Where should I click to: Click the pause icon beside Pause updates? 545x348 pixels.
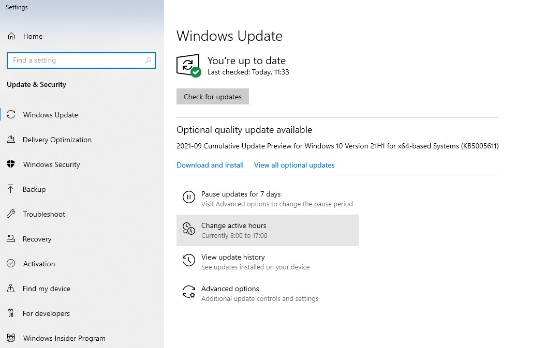[x=189, y=197]
